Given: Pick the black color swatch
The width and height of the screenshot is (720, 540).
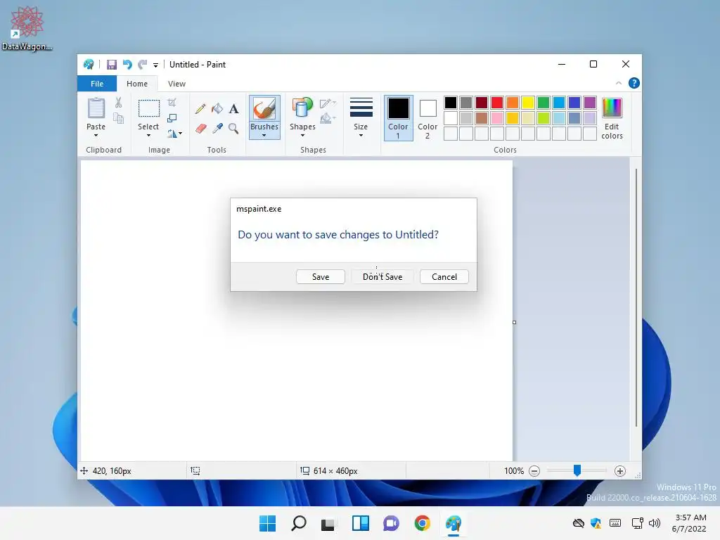Looking at the screenshot, I should [x=451, y=103].
